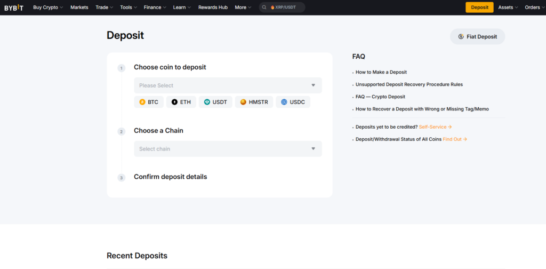
Task: Select the BTC coin shortcut
Action: (148, 102)
